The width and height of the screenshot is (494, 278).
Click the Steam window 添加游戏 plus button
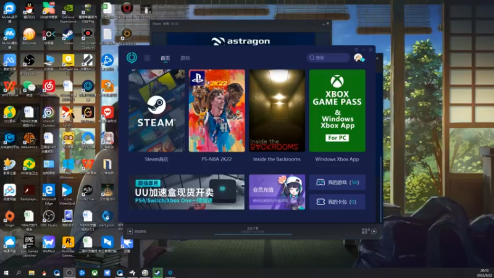point(130,231)
